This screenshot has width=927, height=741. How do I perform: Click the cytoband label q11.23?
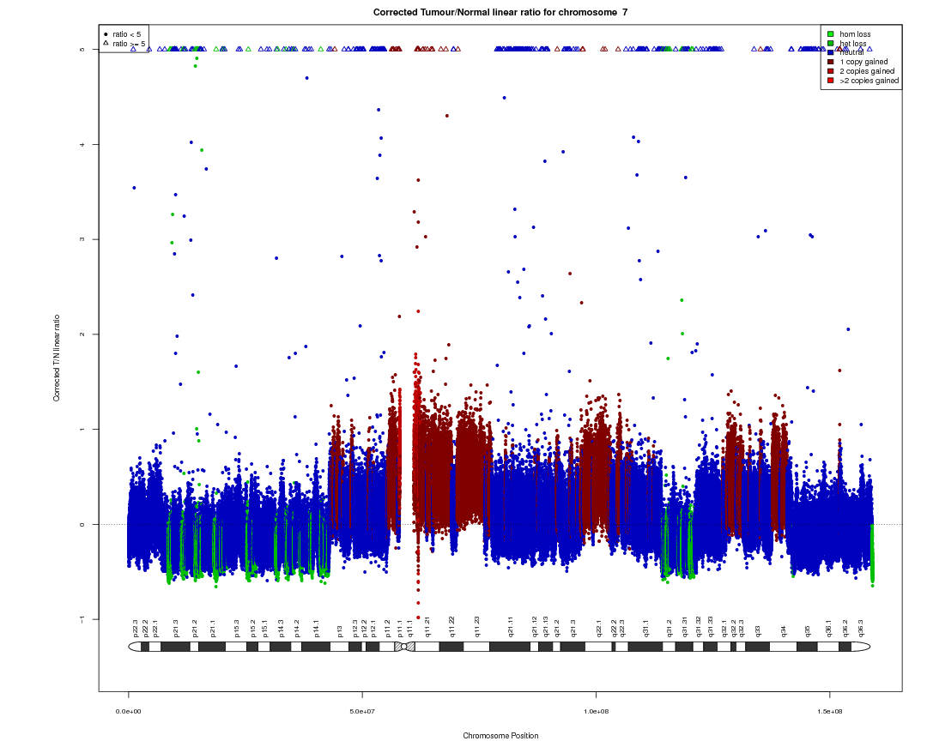pos(477,626)
